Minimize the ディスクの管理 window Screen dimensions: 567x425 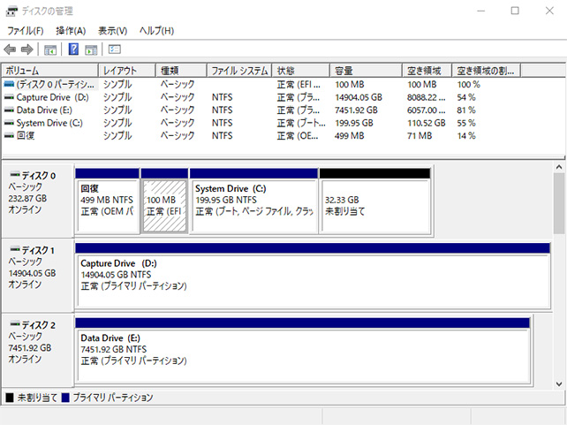click(x=480, y=11)
